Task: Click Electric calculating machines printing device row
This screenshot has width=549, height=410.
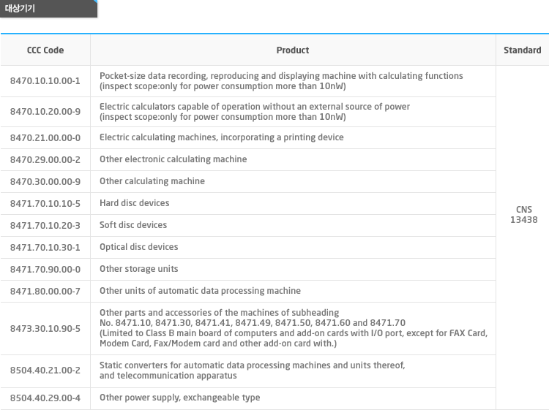Action: [x=248, y=137]
